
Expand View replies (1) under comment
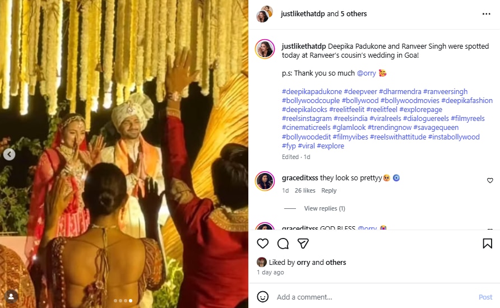point(324,208)
